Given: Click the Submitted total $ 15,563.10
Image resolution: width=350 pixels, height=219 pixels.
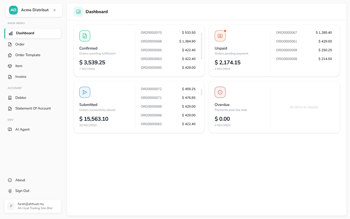Looking at the screenshot, I should (x=94, y=119).
